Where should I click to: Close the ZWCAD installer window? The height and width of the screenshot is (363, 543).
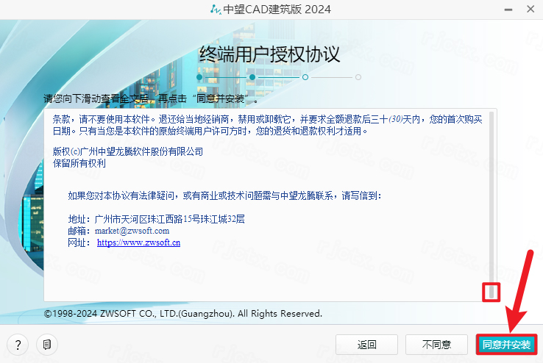point(529,10)
